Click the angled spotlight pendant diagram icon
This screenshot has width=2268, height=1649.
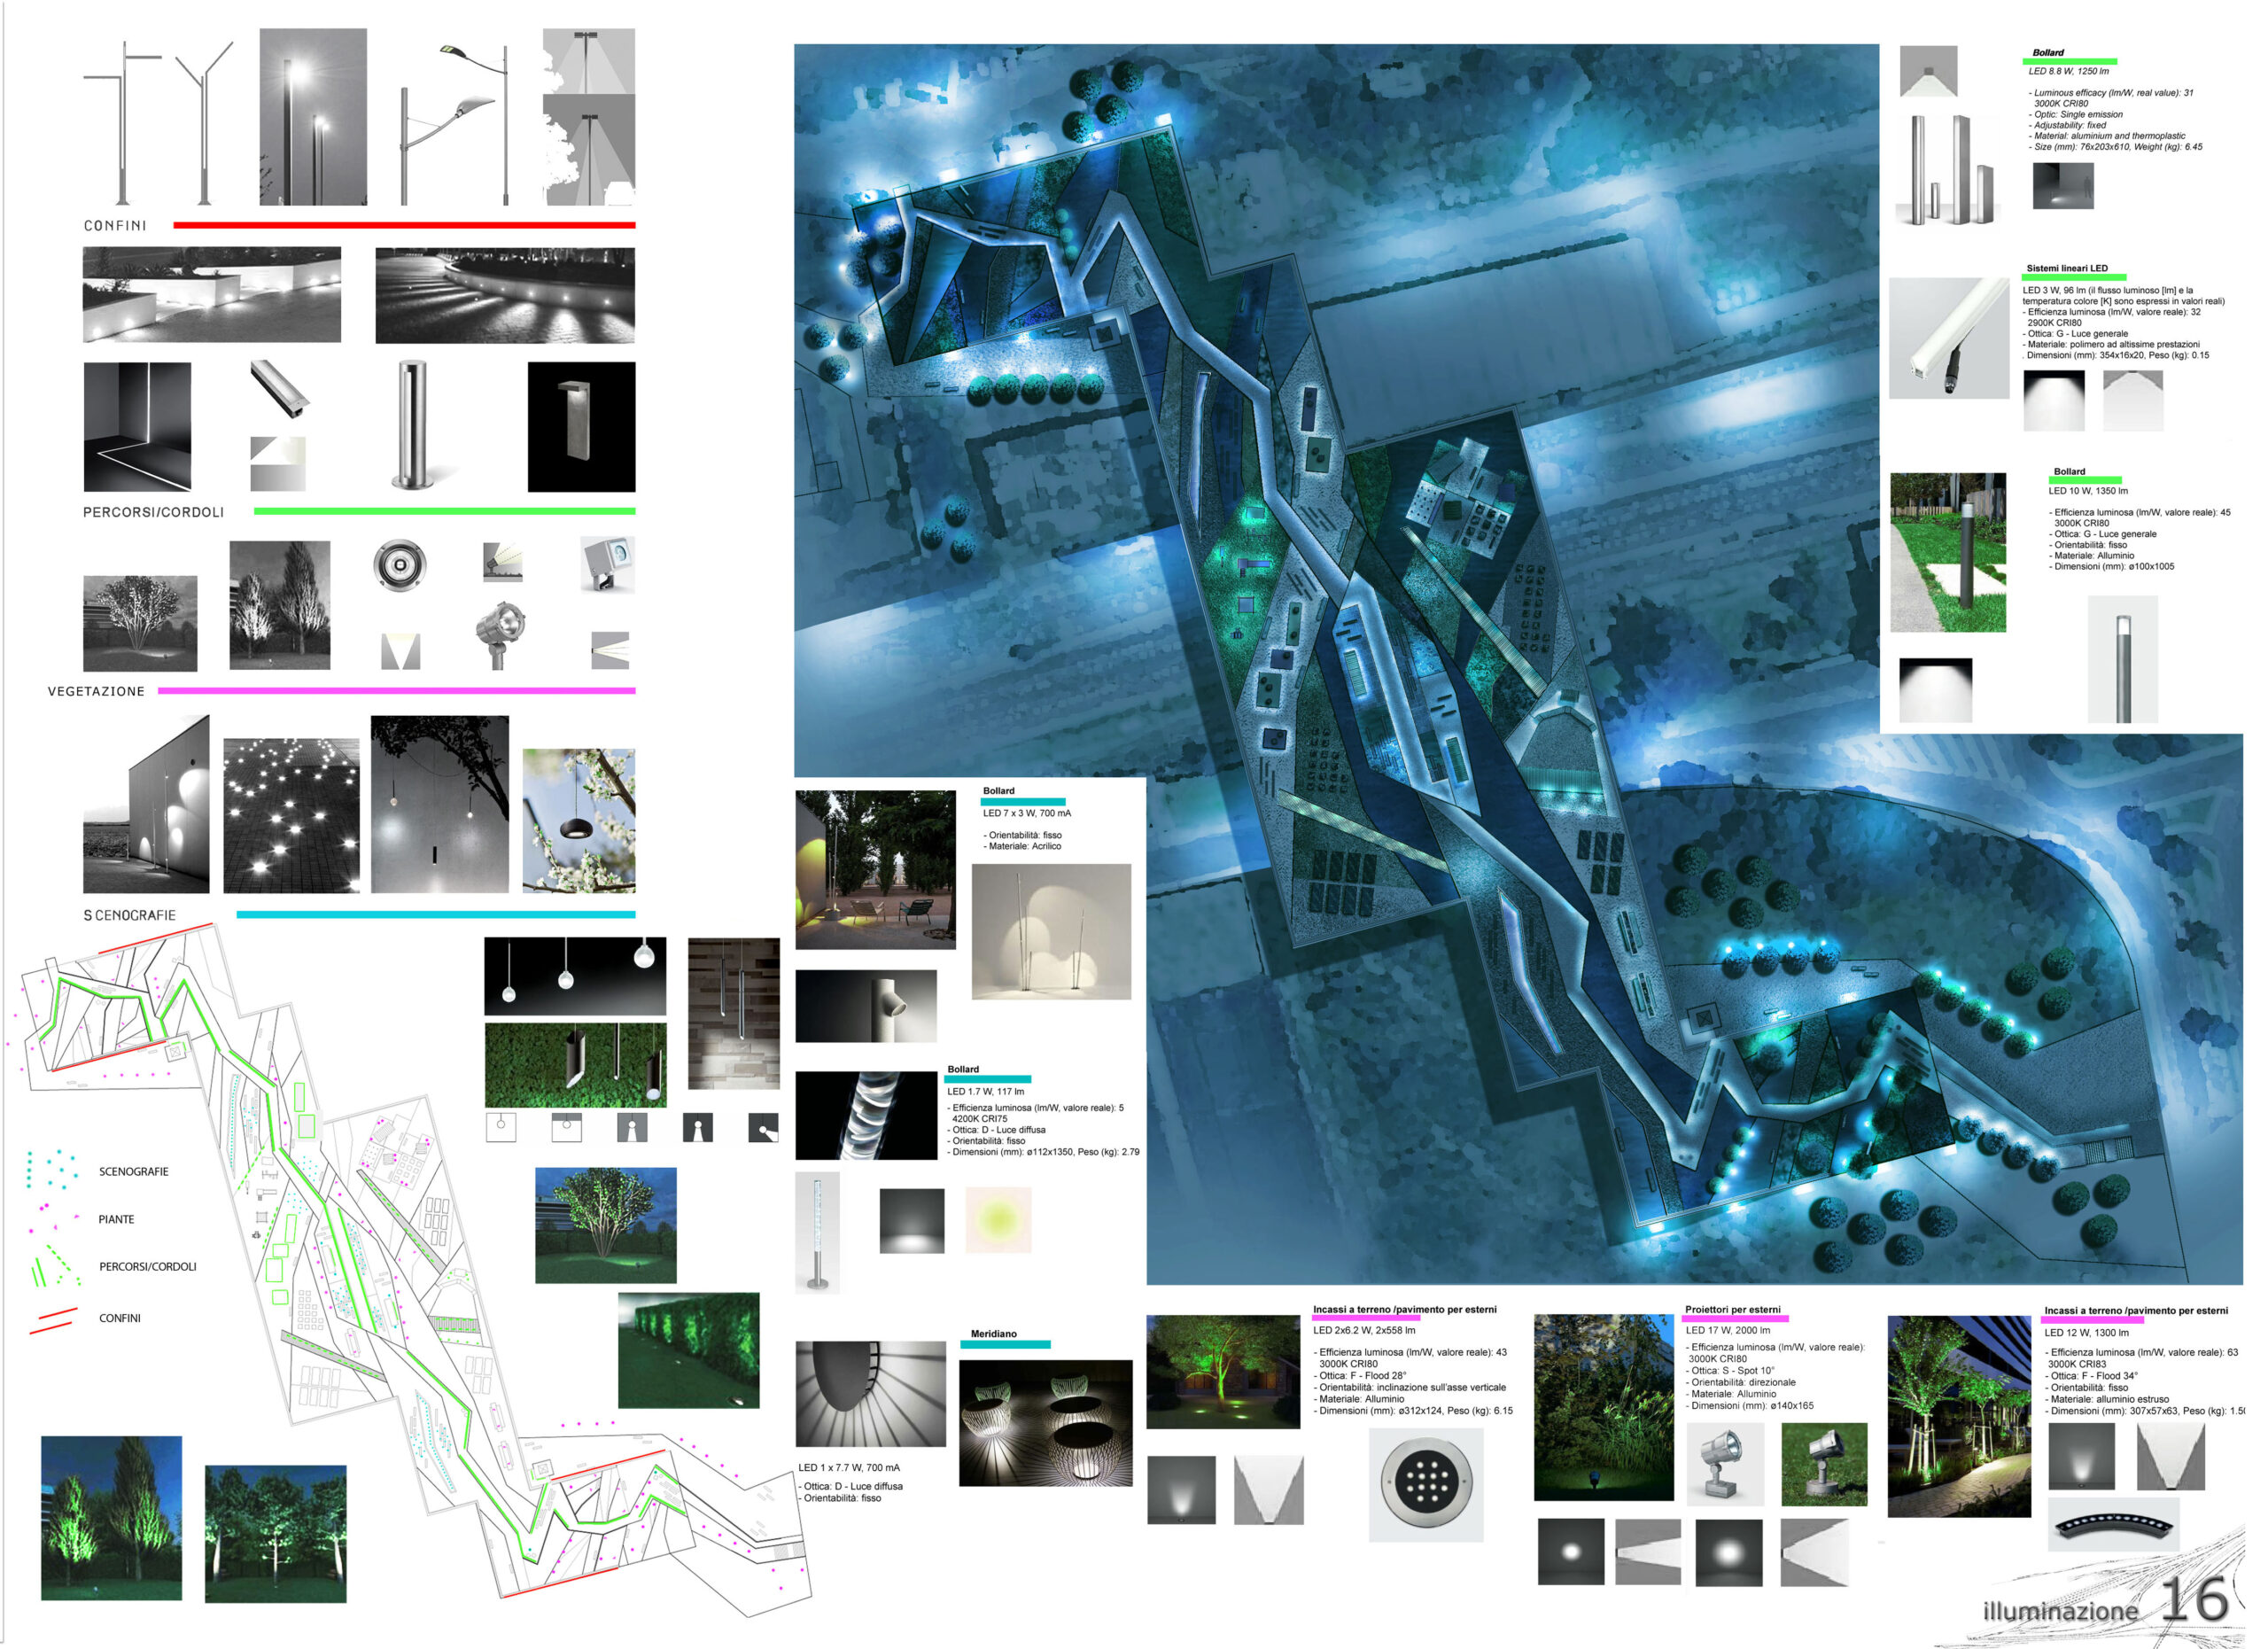(x=764, y=1128)
